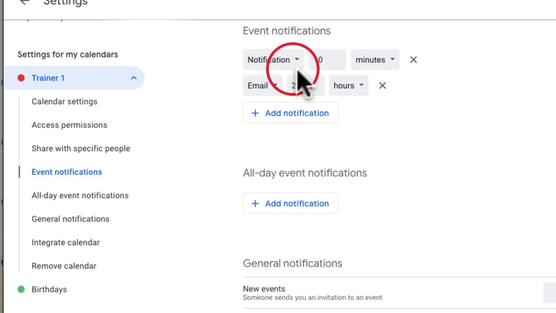Edit the hours value field
The image size is (556, 313).
tap(305, 86)
